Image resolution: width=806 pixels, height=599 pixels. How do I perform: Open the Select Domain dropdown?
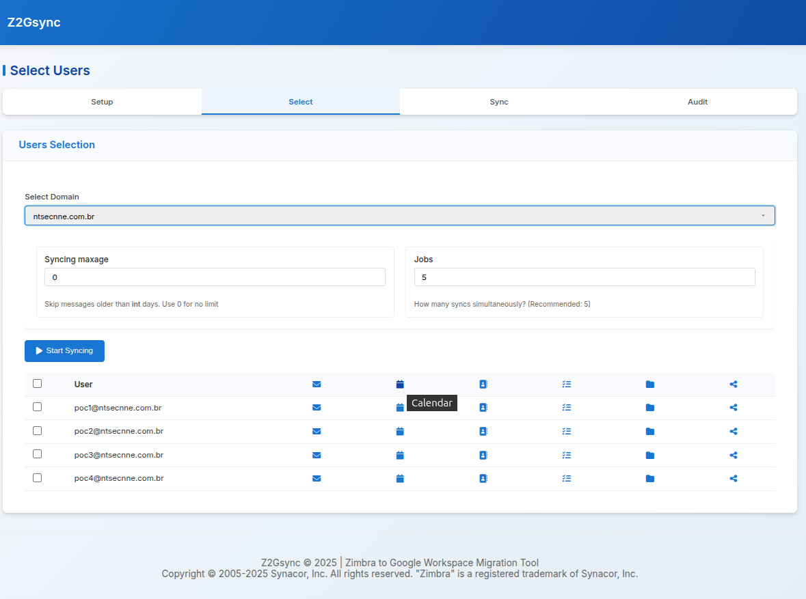pyautogui.click(x=400, y=215)
